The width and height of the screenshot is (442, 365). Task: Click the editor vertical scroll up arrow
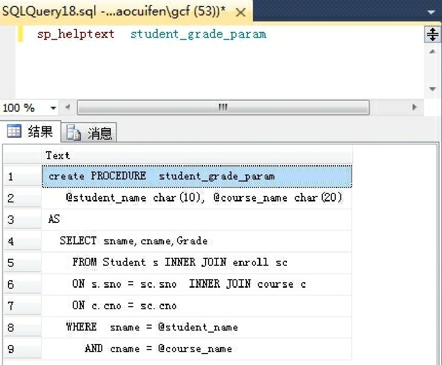point(433,51)
